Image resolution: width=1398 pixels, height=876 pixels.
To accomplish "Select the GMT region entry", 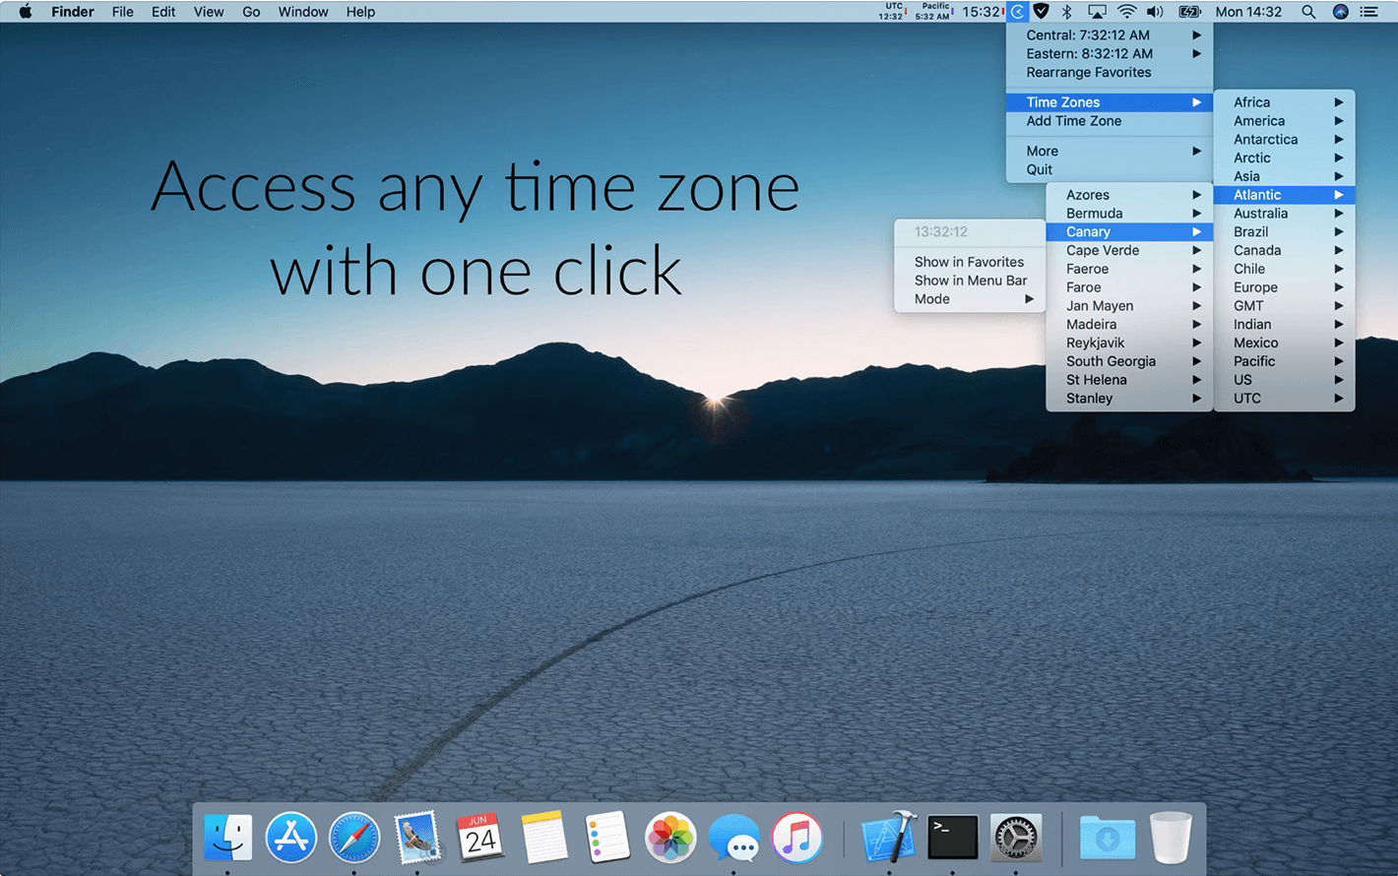I will click(1284, 306).
